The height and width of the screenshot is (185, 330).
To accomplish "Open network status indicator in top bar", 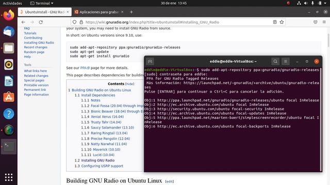I will click(299, 3).
